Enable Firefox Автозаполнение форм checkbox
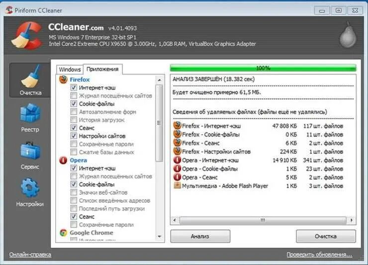 [74, 112]
